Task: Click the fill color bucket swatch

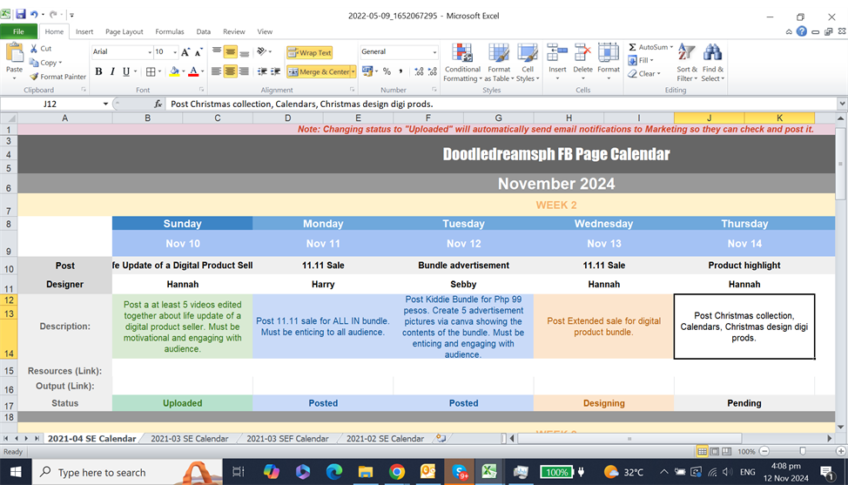Action: pyautogui.click(x=174, y=71)
